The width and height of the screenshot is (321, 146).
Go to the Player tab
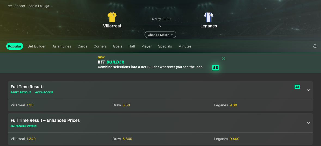(x=146, y=46)
